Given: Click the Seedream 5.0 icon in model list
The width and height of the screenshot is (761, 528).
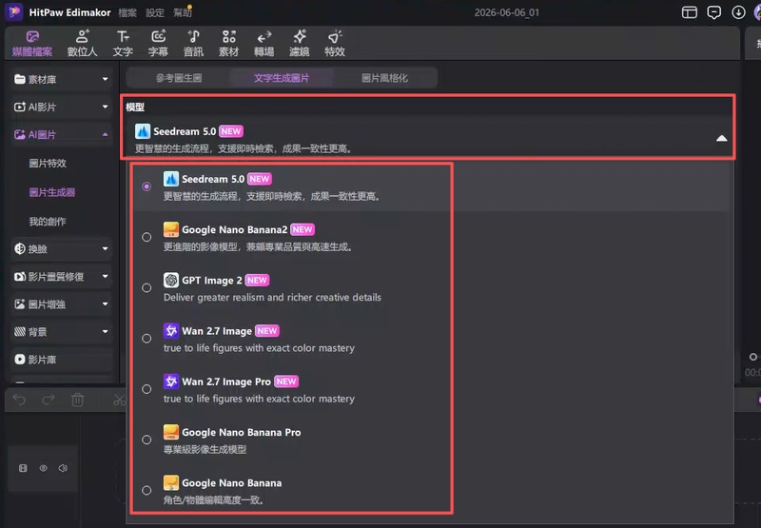Looking at the screenshot, I should [x=171, y=179].
